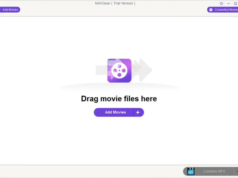The height and width of the screenshot is (178, 238).
Task: Minimize the M4VGear window
Action: (x=228, y=4)
